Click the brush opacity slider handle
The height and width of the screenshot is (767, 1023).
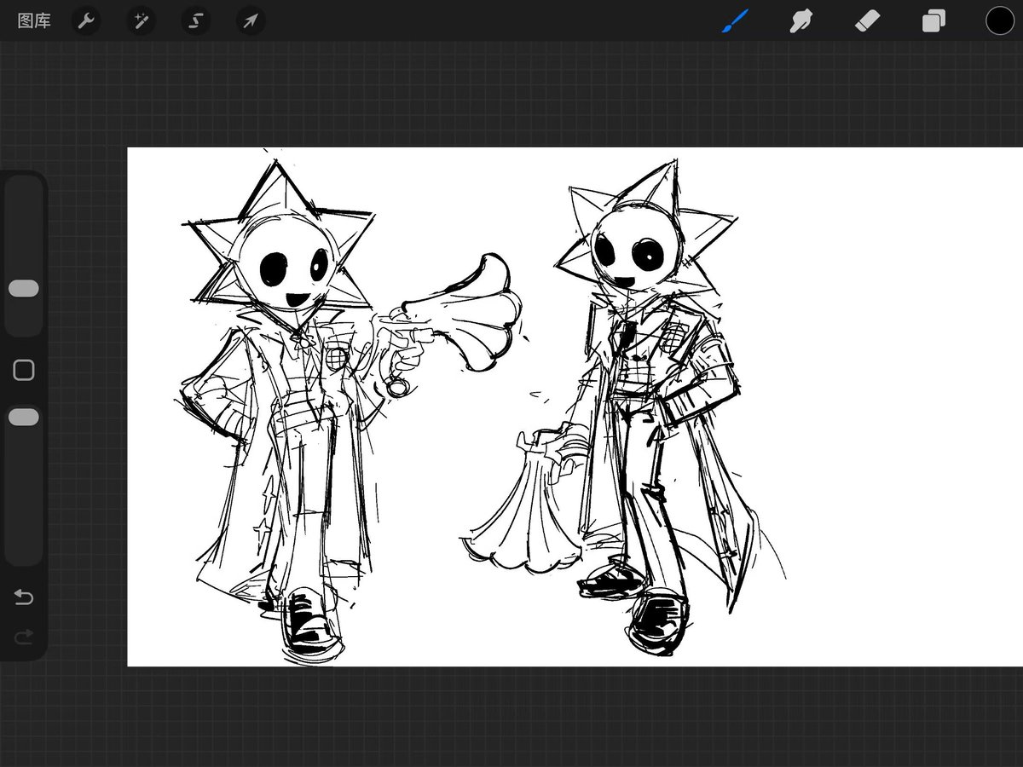[x=24, y=418]
